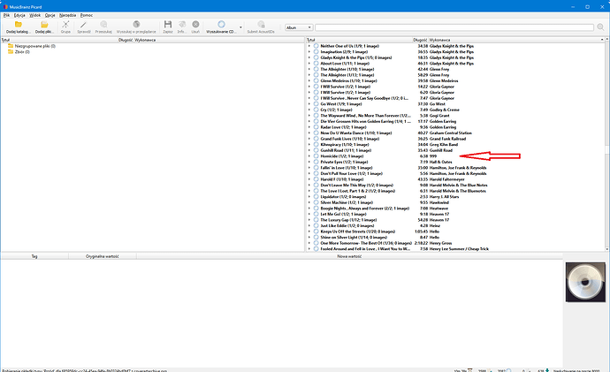Open the Album search type combo box

tap(299, 27)
